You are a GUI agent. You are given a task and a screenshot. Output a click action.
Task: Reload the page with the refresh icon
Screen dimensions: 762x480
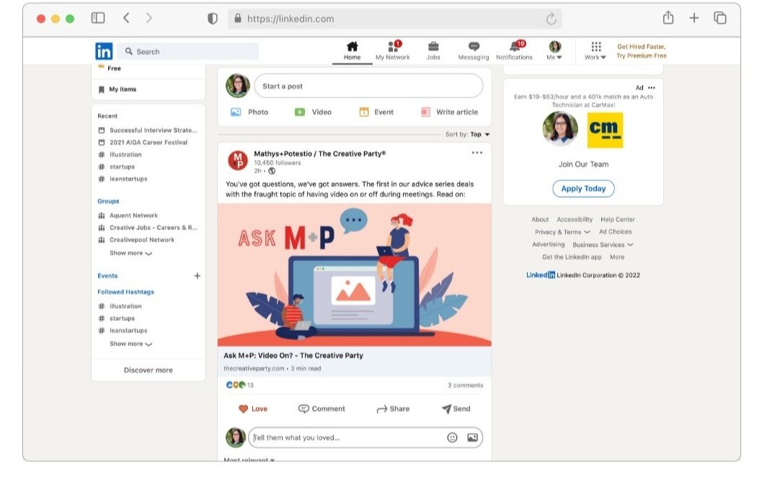(x=551, y=19)
